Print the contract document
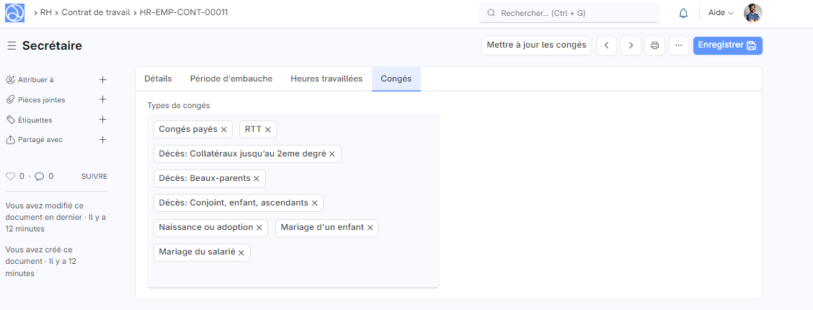The image size is (813, 310). click(x=654, y=45)
